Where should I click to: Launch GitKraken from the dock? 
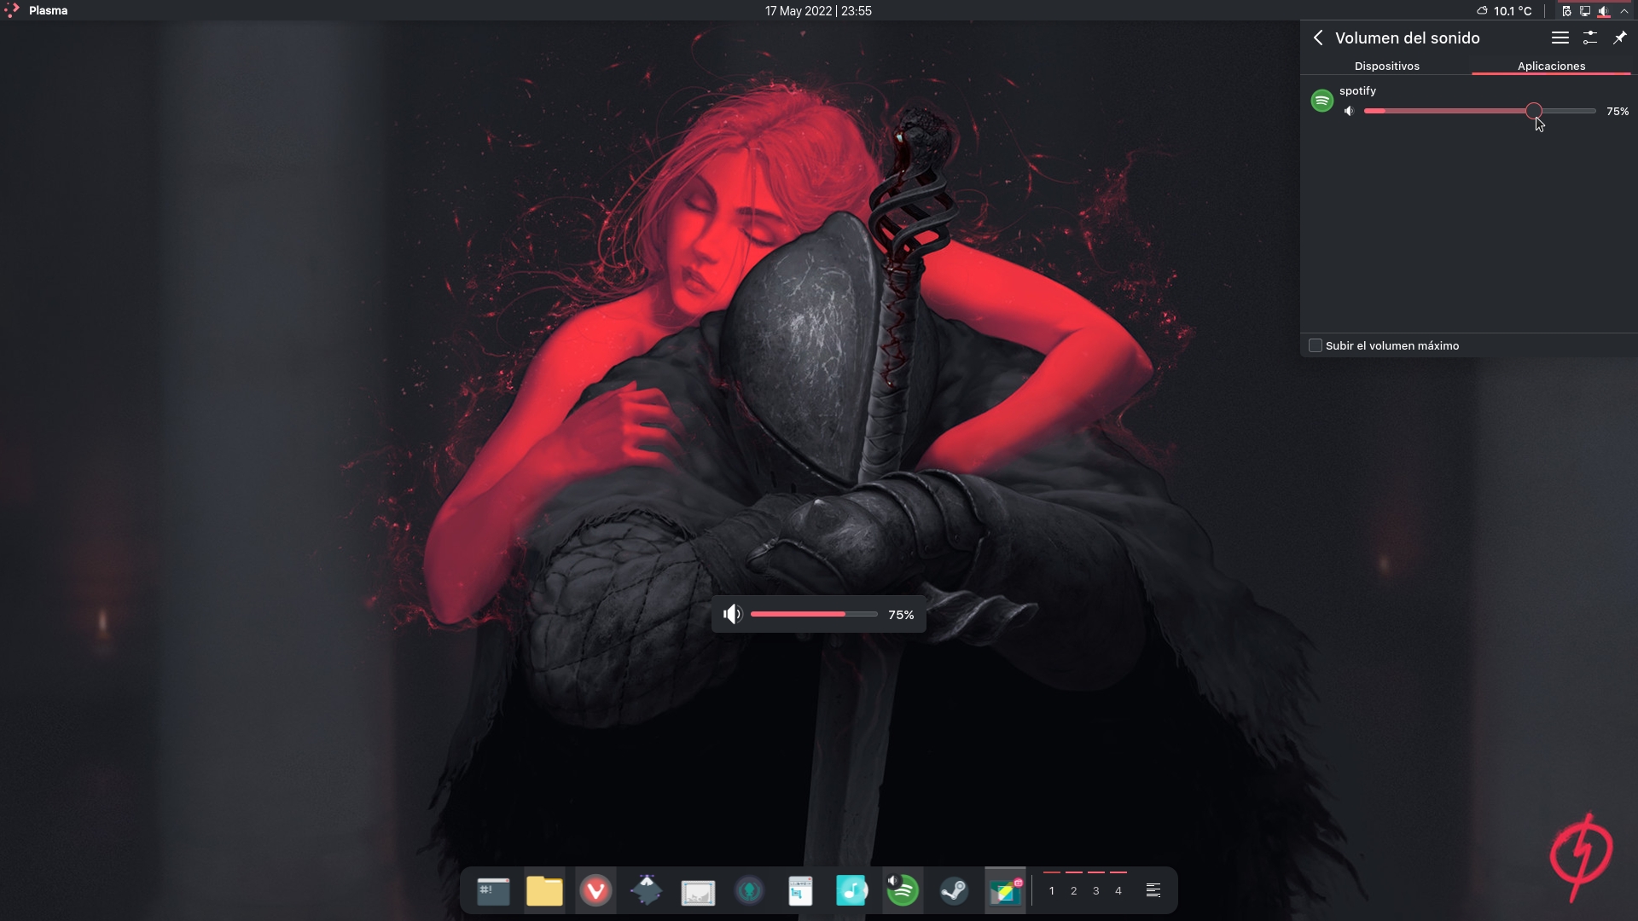tap(749, 891)
